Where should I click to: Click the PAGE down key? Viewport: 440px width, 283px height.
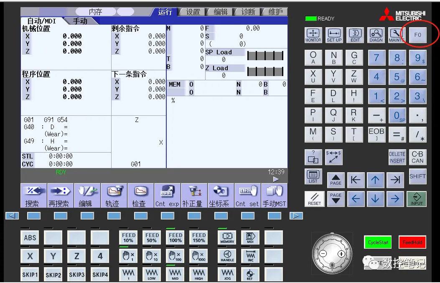[x=336, y=199]
